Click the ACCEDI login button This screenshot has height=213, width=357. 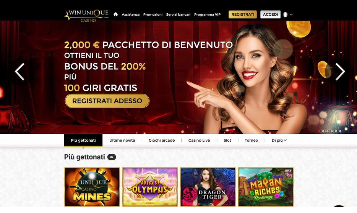[270, 14]
